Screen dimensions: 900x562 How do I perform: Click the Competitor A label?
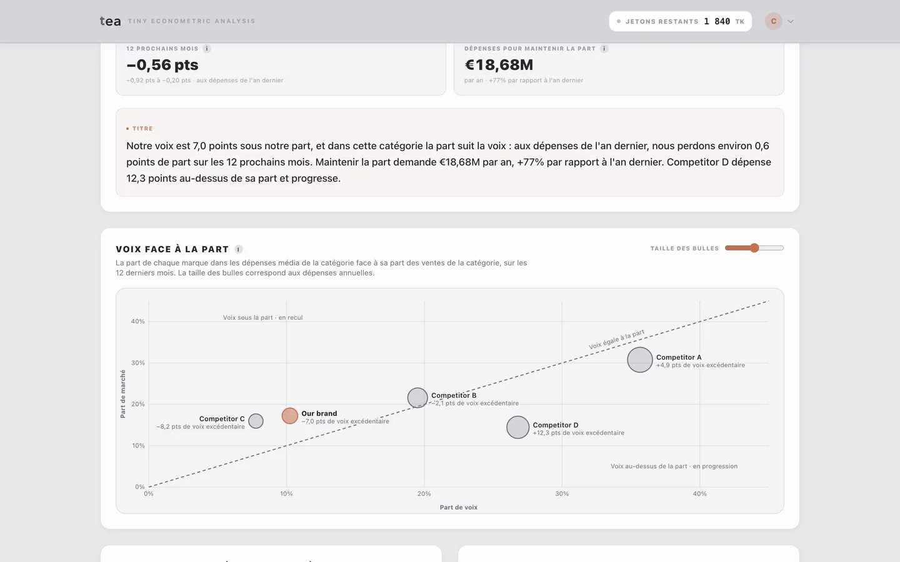(679, 357)
